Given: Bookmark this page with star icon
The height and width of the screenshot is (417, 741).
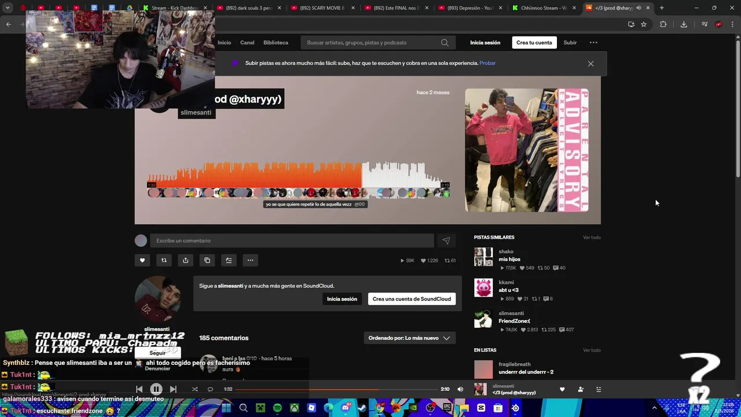Looking at the screenshot, I should (x=644, y=24).
